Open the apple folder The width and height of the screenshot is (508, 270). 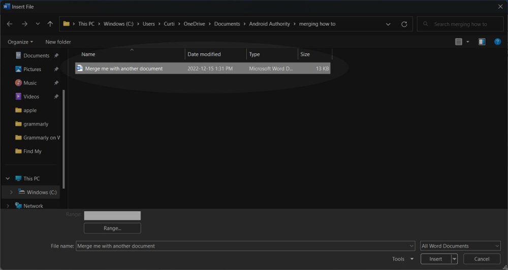pos(30,111)
